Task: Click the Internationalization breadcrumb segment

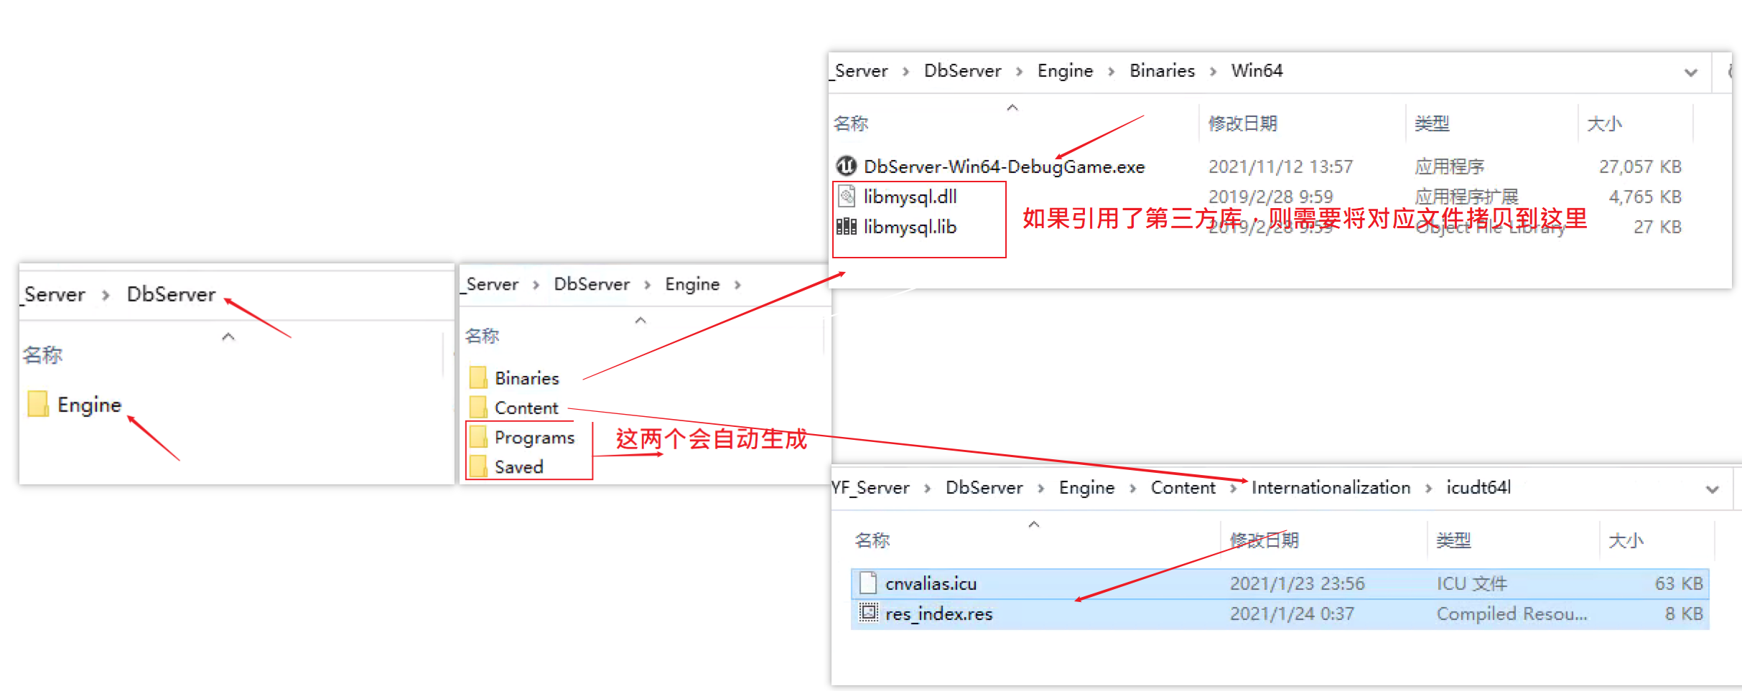Action: click(x=1331, y=487)
